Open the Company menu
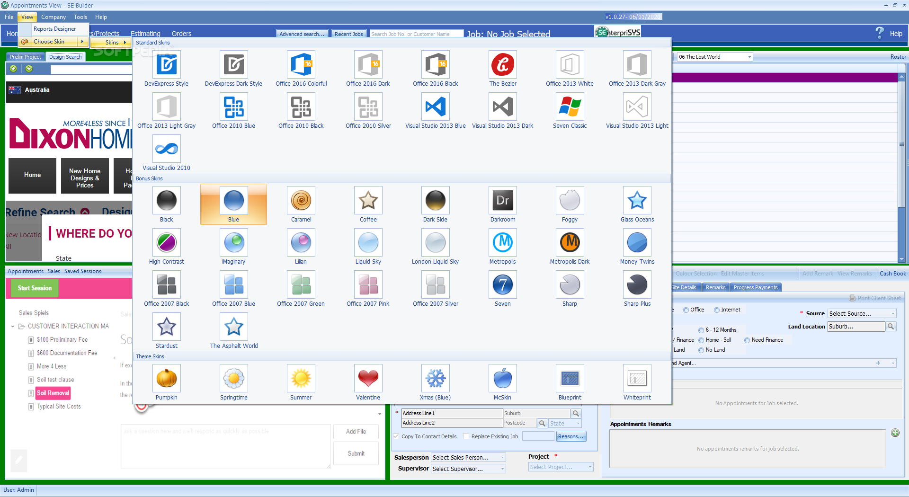Screen dimensions: 909x497 coord(53,17)
